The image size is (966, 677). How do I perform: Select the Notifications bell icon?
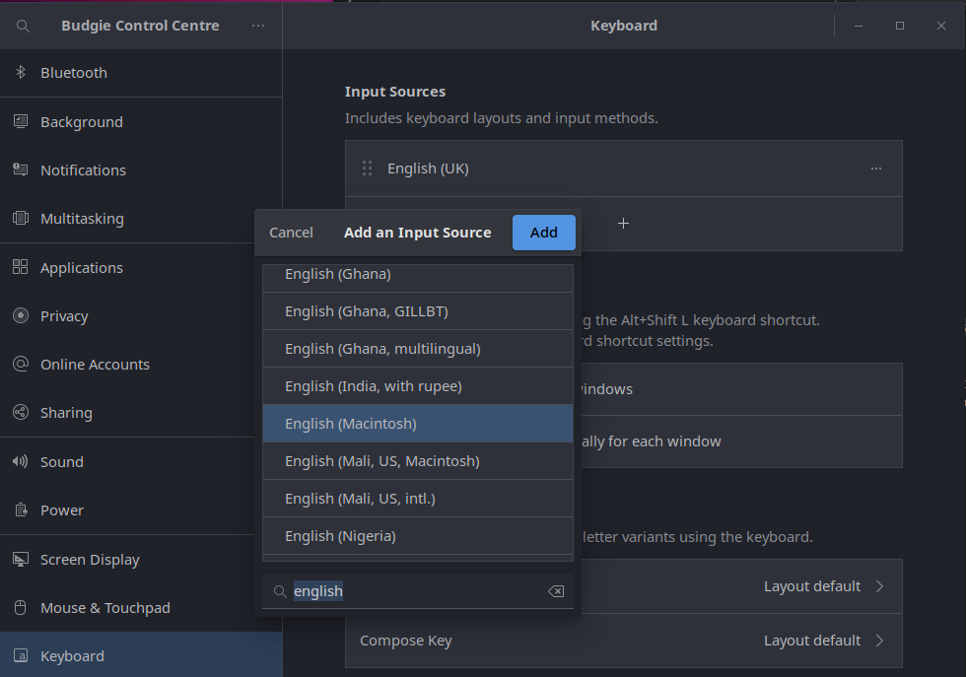tap(20, 169)
